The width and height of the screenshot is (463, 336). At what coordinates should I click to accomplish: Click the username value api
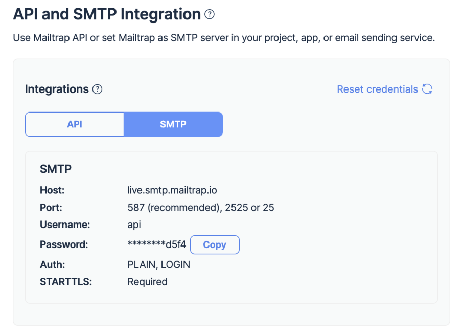[x=134, y=225]
